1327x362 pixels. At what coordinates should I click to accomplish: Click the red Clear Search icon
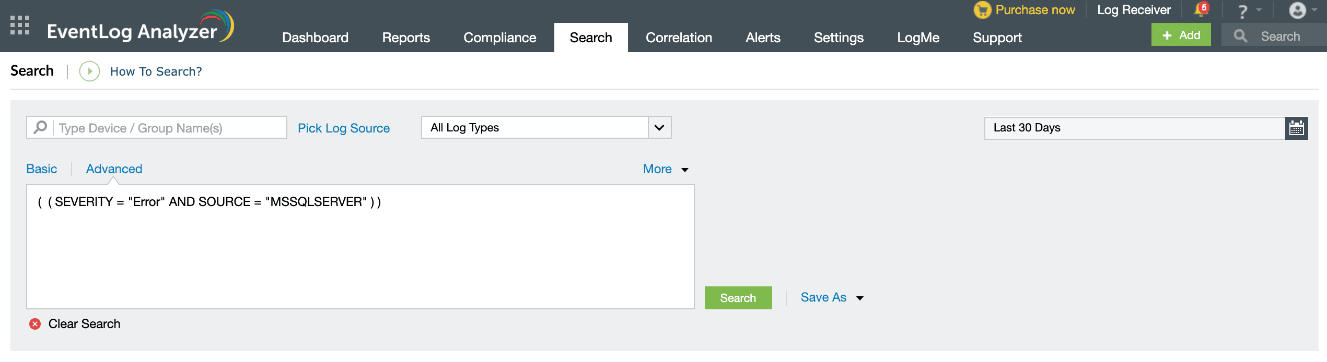point(35,324)
